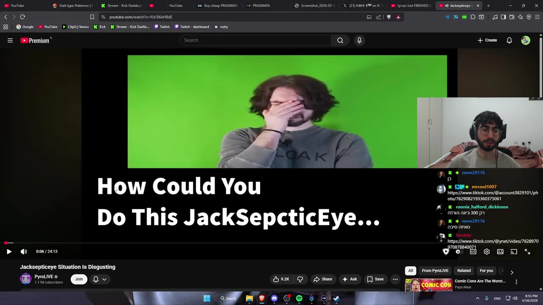
Task: Open a new browser tab
Action: pos(488,6)
